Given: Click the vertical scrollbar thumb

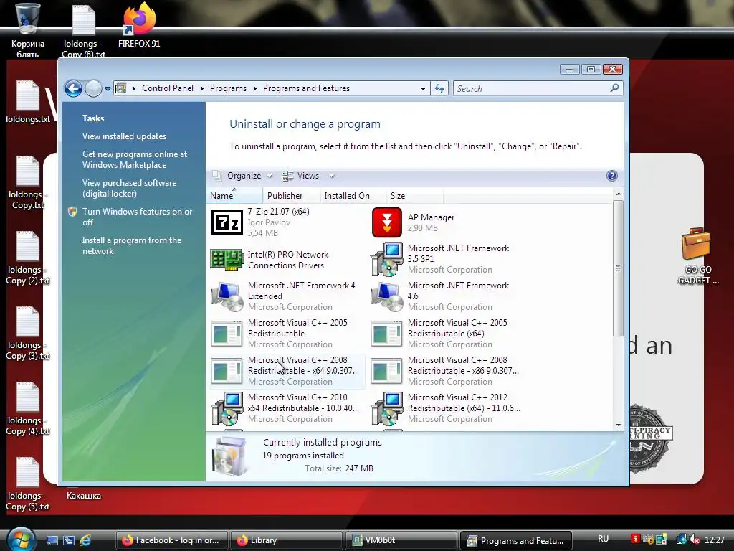Looking at the screenshot, I should click(x=619, y=268).
